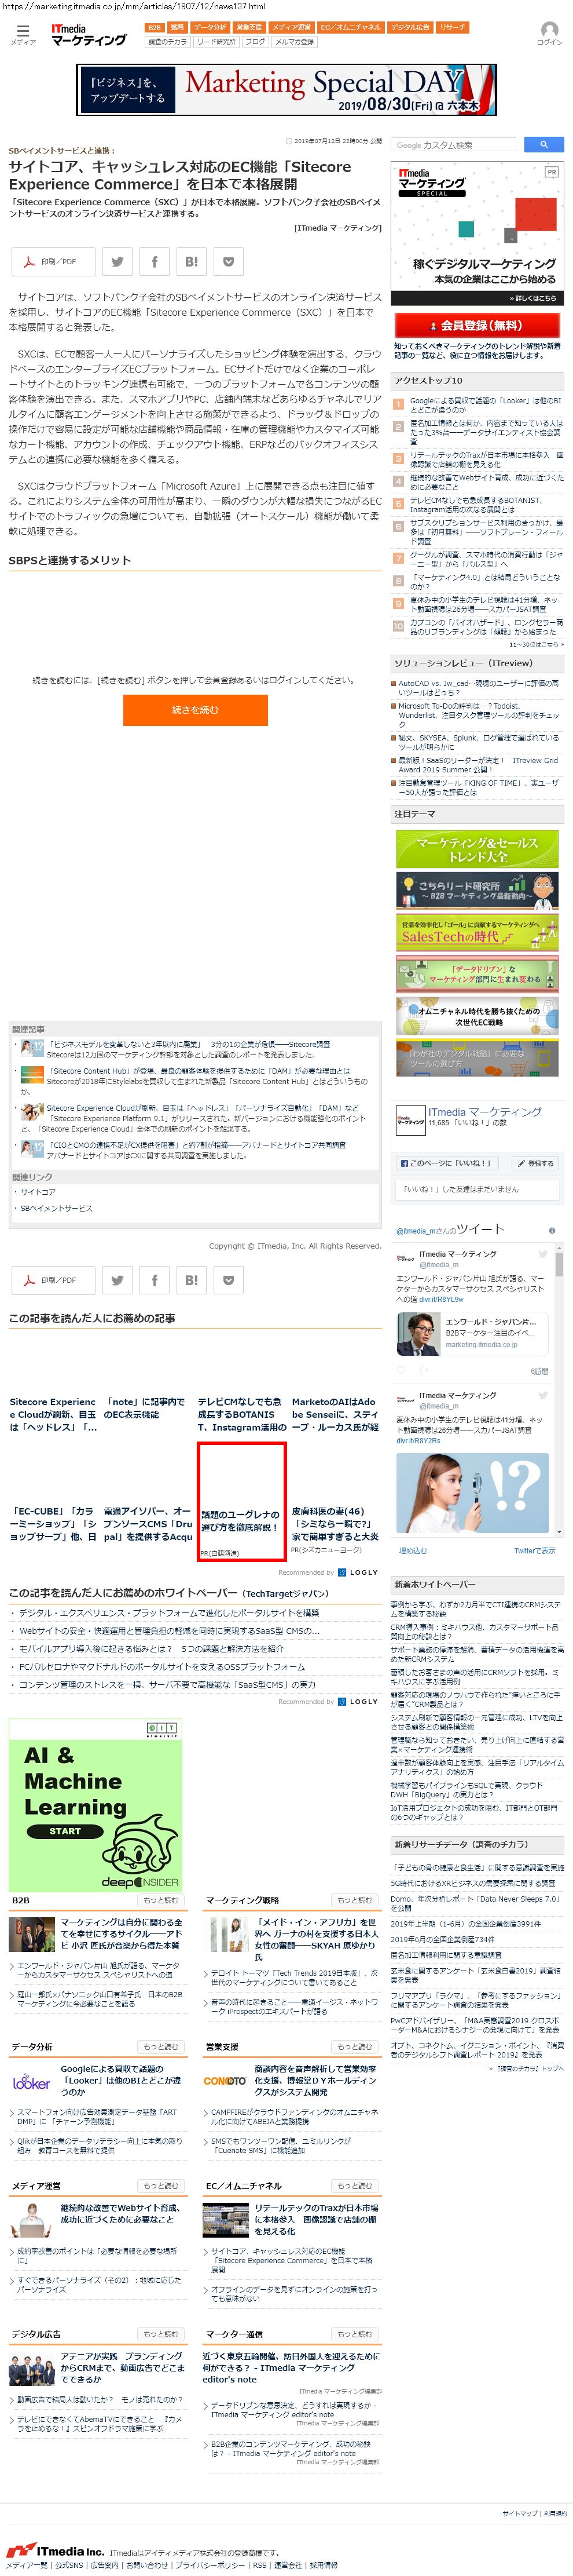
Task: Open the リサーチ navigation tab
Action: (452, 28)
